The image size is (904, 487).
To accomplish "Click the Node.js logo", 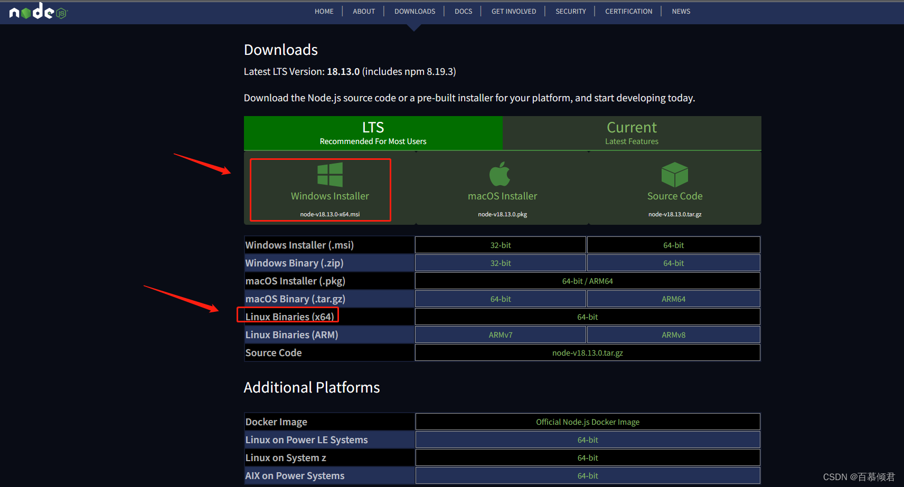I will (x=39, y=11).
